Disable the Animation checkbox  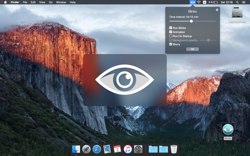coord(171,32)
